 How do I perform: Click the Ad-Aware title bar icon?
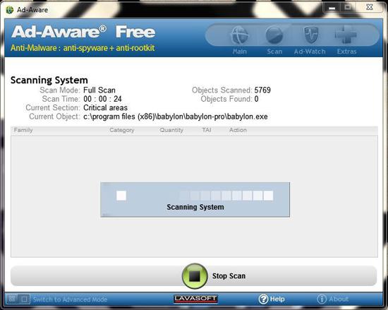pyautogui.click(x=9, y=10)
